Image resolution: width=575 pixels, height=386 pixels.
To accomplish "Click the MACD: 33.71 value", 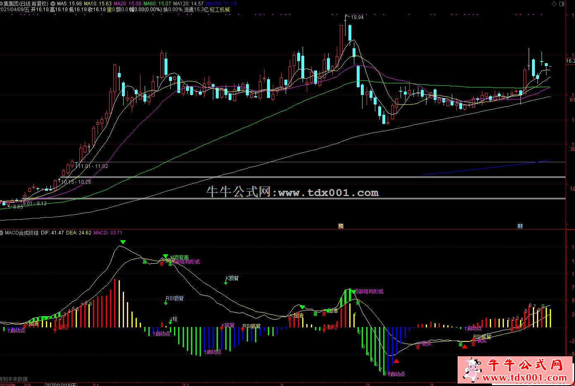I will [x=108, y=233].
